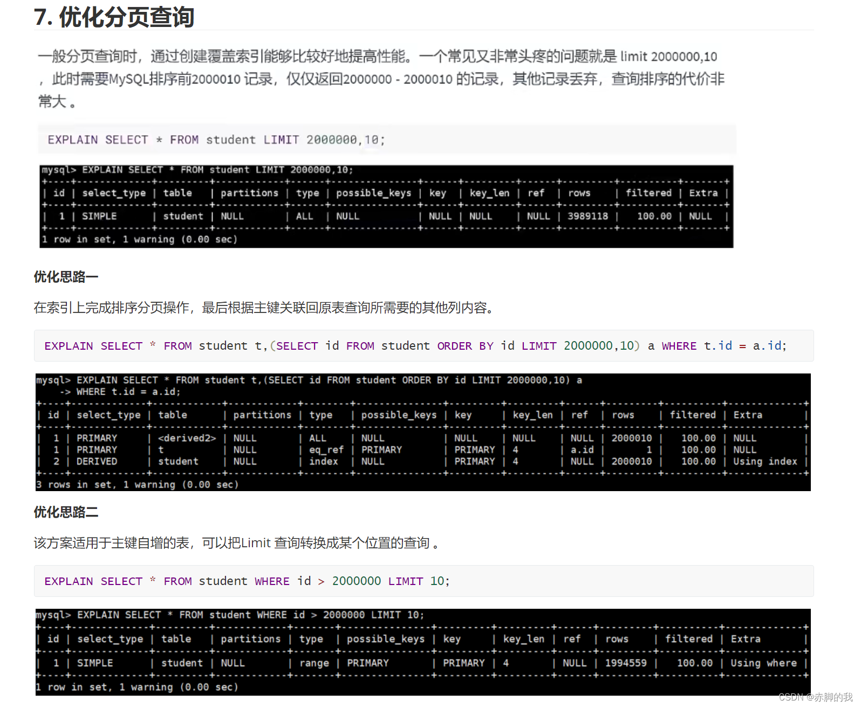The width and height of the screenshot is (861, 707).
Task: Click the heading '7. 优化分页查询'
Action: coord(114,17)
